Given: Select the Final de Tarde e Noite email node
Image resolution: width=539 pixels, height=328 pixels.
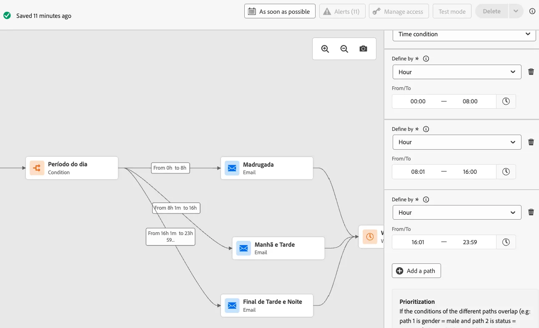Looking at the screenshot, I should [x=267, y=305].
